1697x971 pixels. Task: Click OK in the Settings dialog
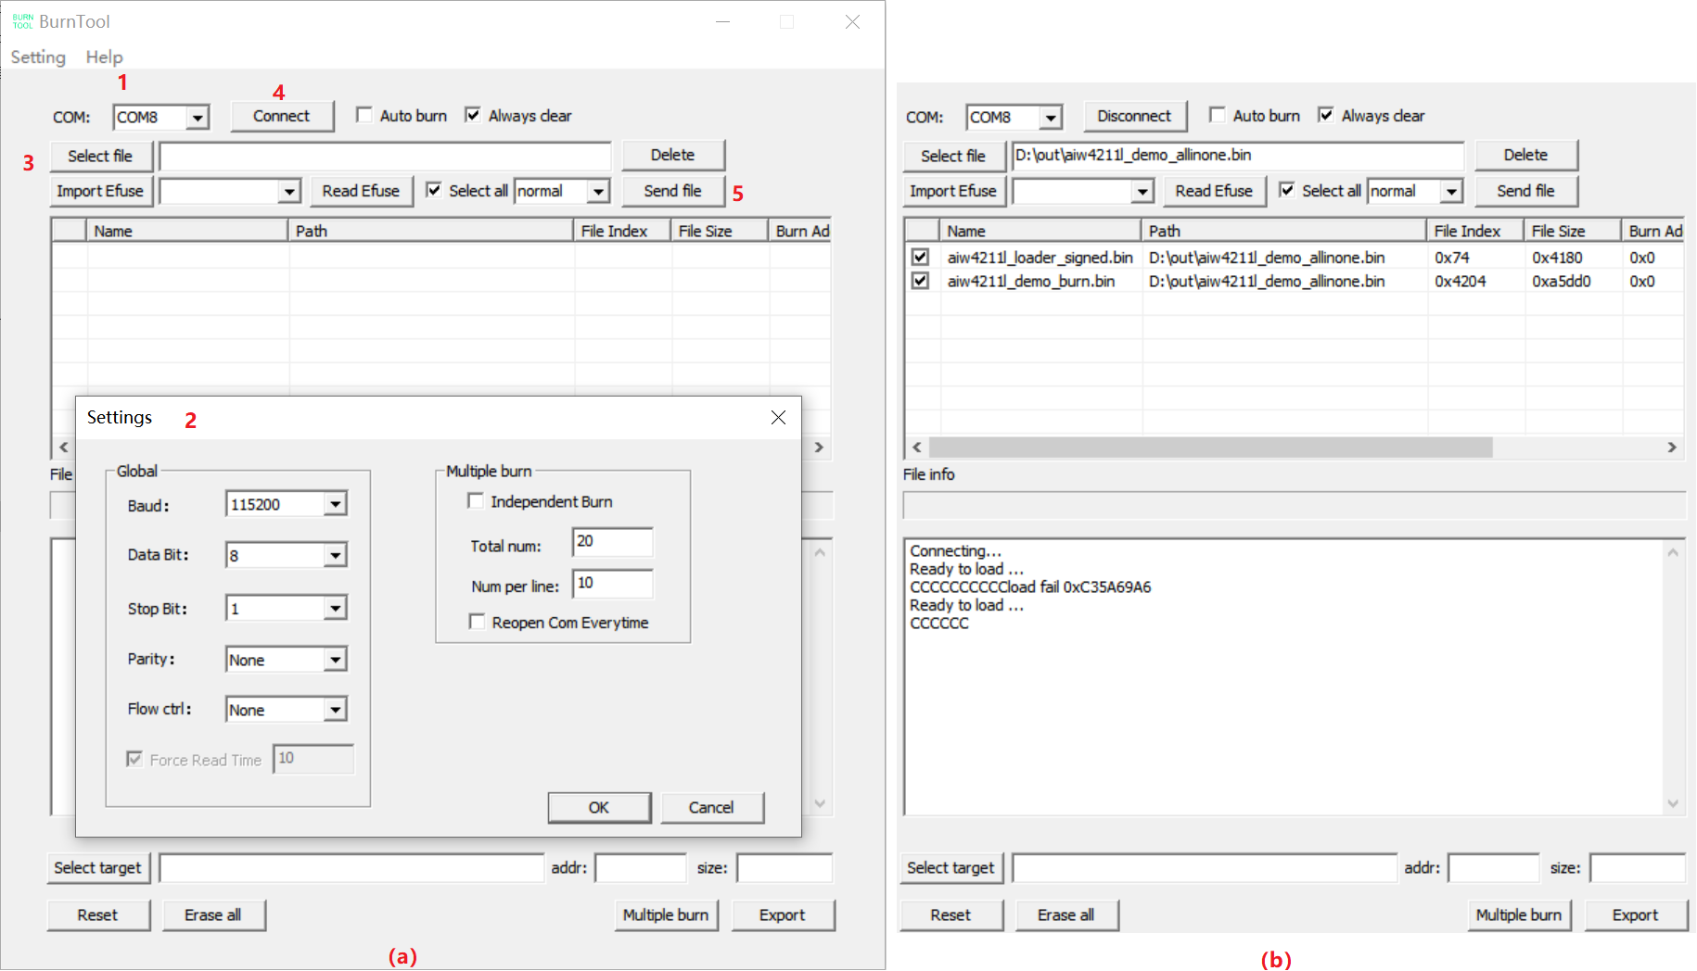598,807
